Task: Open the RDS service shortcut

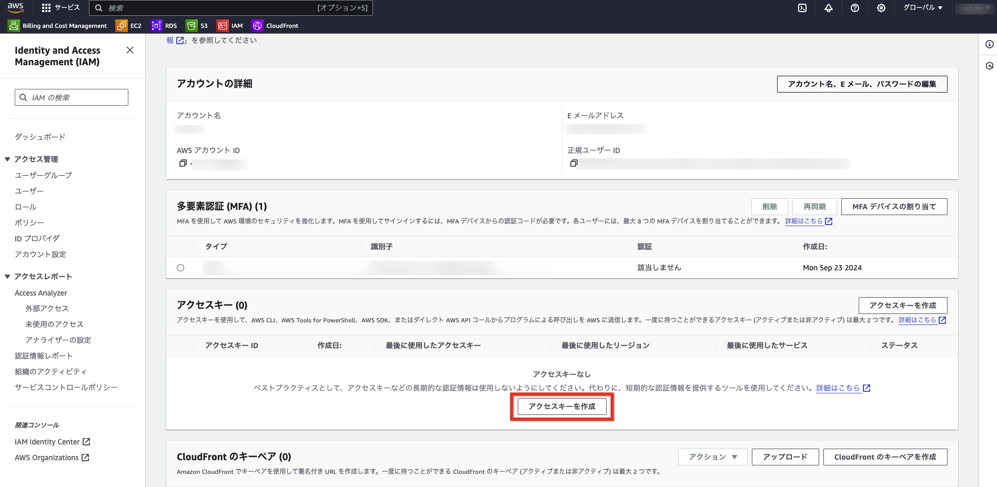Action: click(164, 26)
